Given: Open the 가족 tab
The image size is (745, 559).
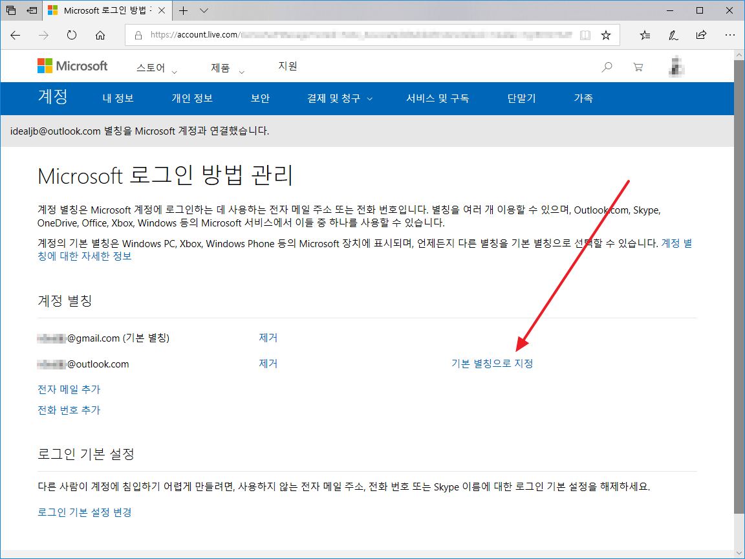Looking at the screenshot, I should click(x=583, y=98).
